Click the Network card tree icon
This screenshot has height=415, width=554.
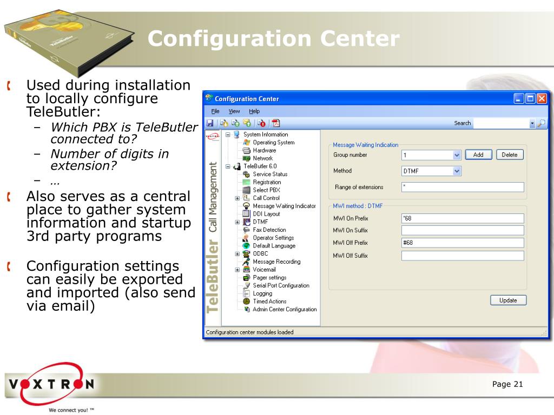[247, 158]
